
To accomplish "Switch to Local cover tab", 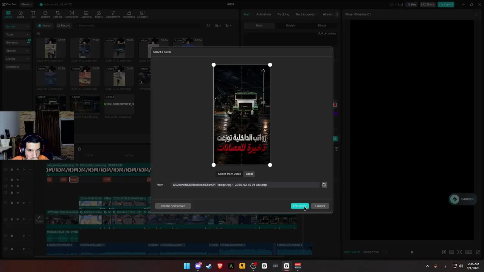I will tap(249, 174).
